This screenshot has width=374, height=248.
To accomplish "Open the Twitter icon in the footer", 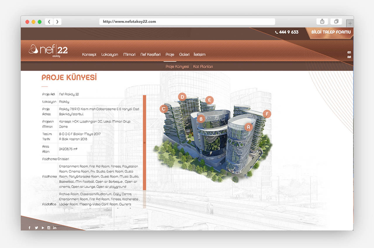I will click(36, 228).
